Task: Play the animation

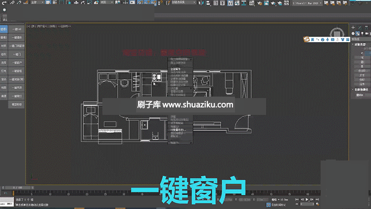Action: click(307, 200)
